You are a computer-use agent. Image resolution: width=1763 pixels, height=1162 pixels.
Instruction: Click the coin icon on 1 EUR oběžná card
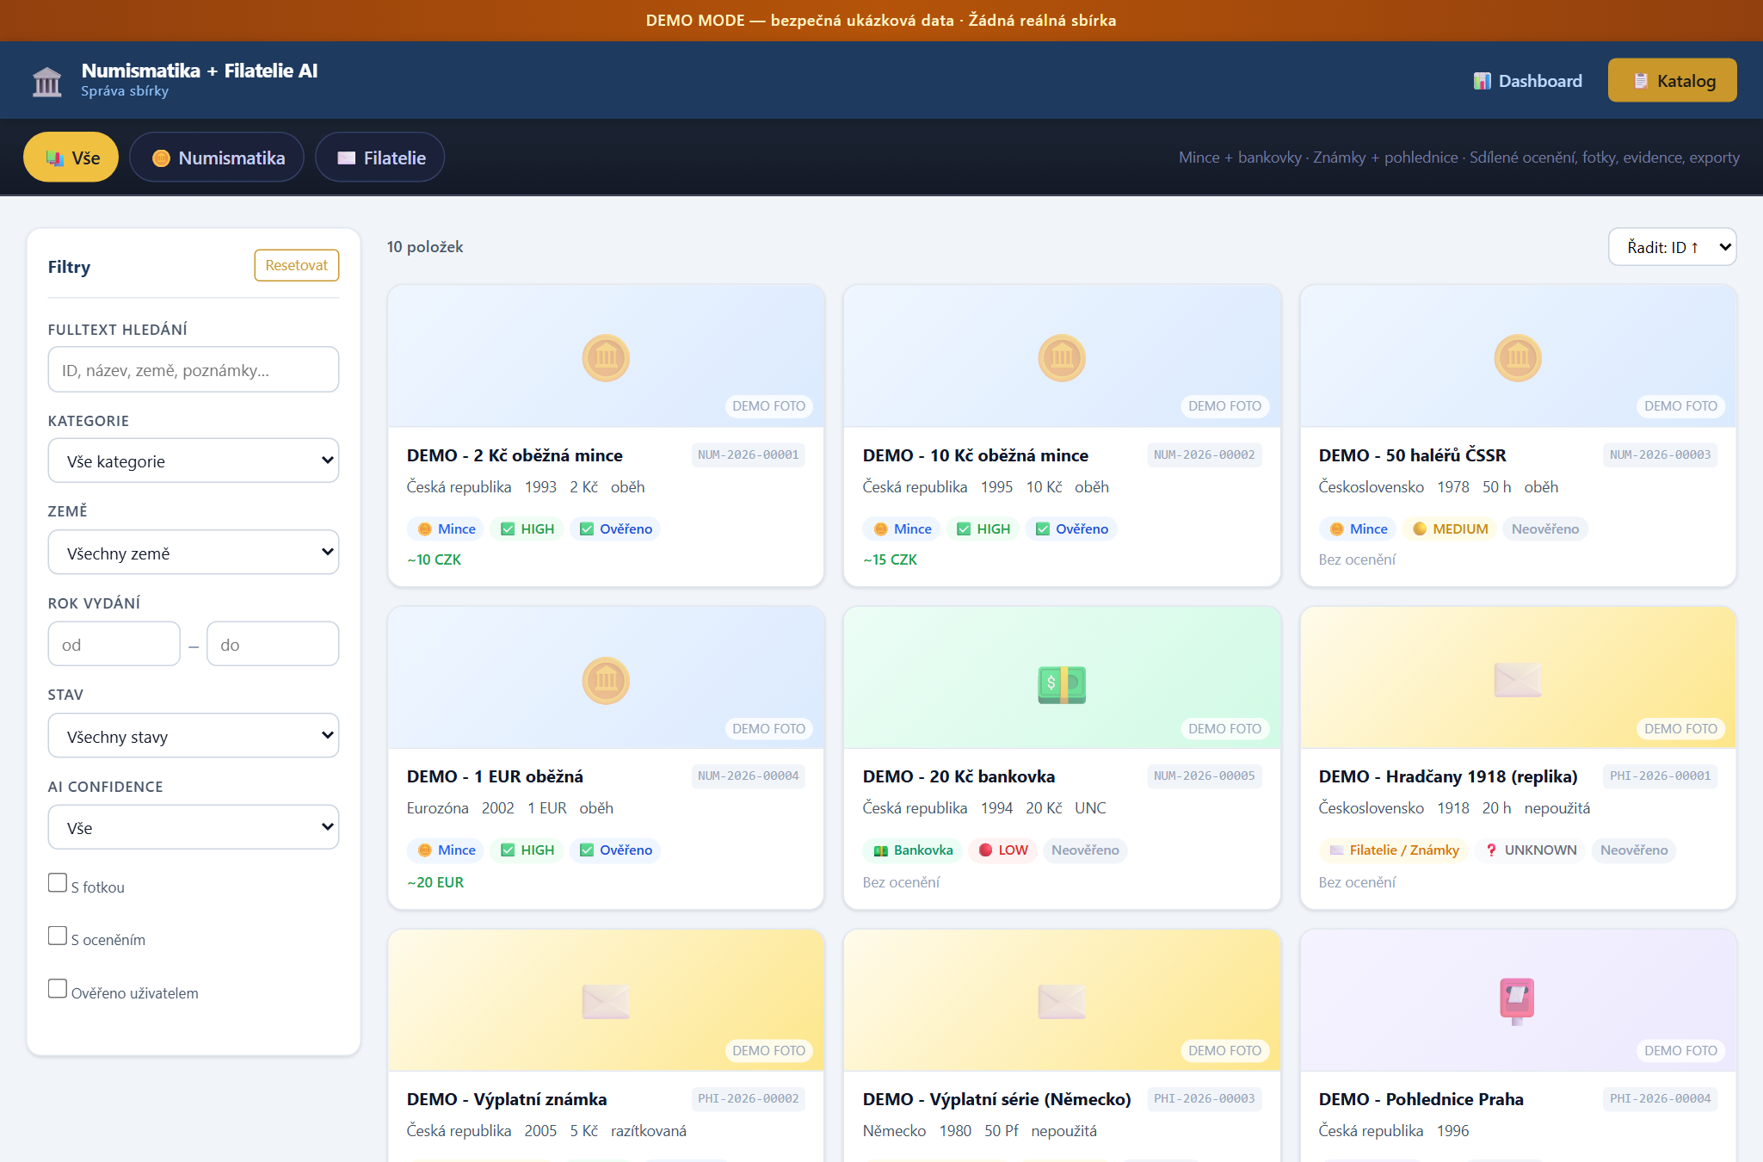click(606, 681)
